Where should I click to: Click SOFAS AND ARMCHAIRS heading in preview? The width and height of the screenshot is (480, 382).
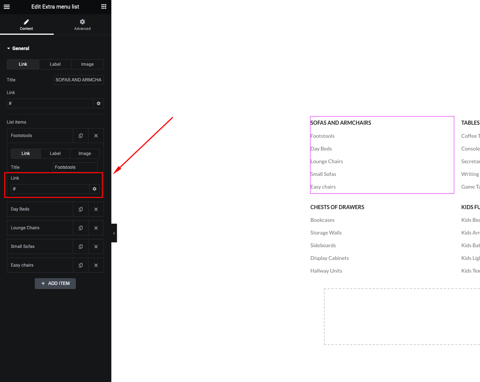(x=341, y=123)
